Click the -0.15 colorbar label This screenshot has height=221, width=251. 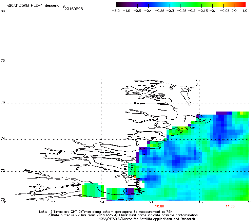pyautogui.click(x=203, y=11)
